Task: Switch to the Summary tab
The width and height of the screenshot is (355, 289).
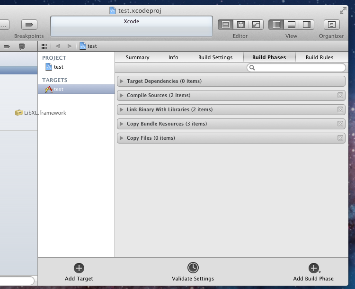Action: tap(137, 57)
